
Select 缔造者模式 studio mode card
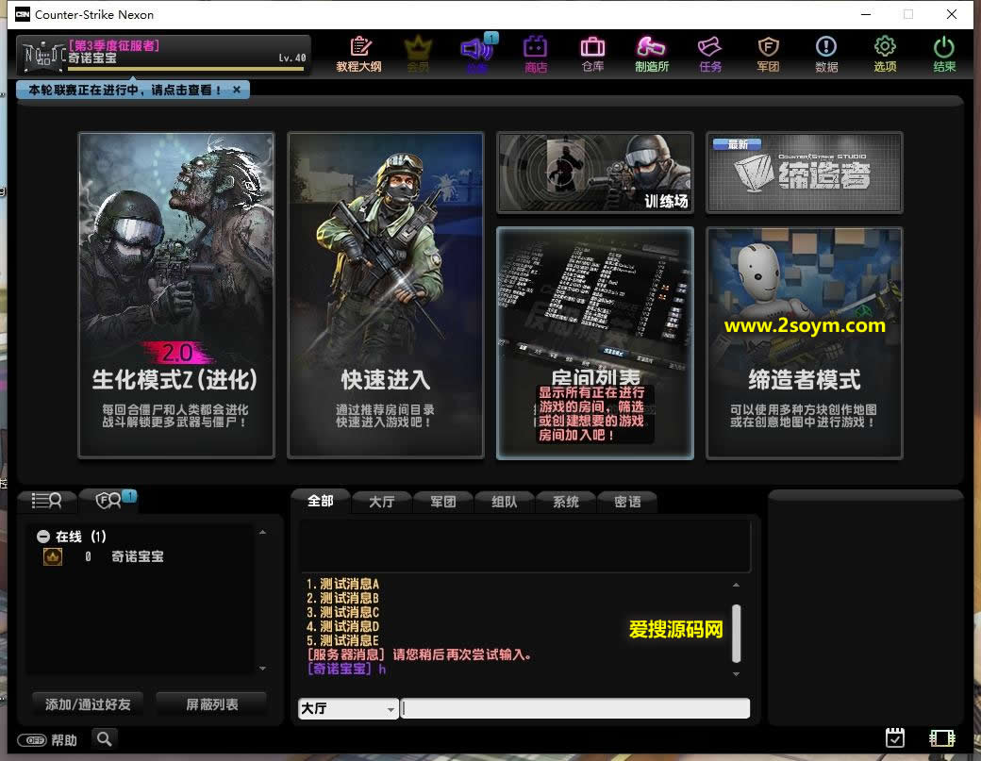[x=804, y=343]
